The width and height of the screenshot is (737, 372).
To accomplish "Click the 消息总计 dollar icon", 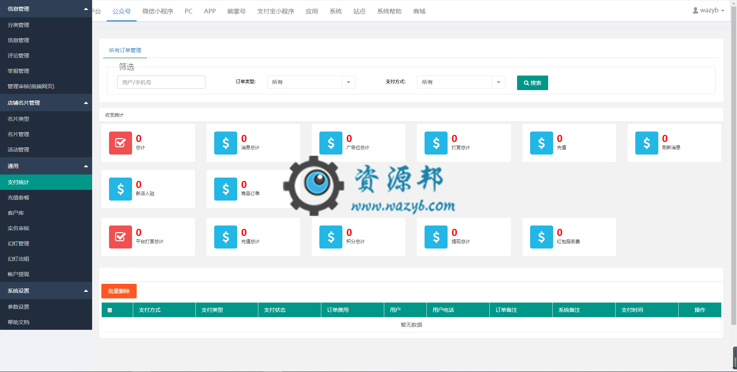I will [225, 143].
